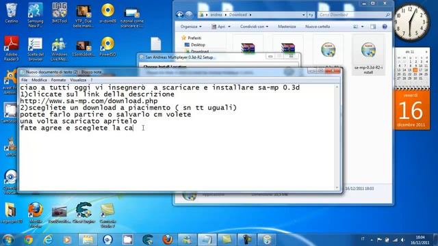Select the blank document file on desktop
The image size is (438, 246).
155,44
